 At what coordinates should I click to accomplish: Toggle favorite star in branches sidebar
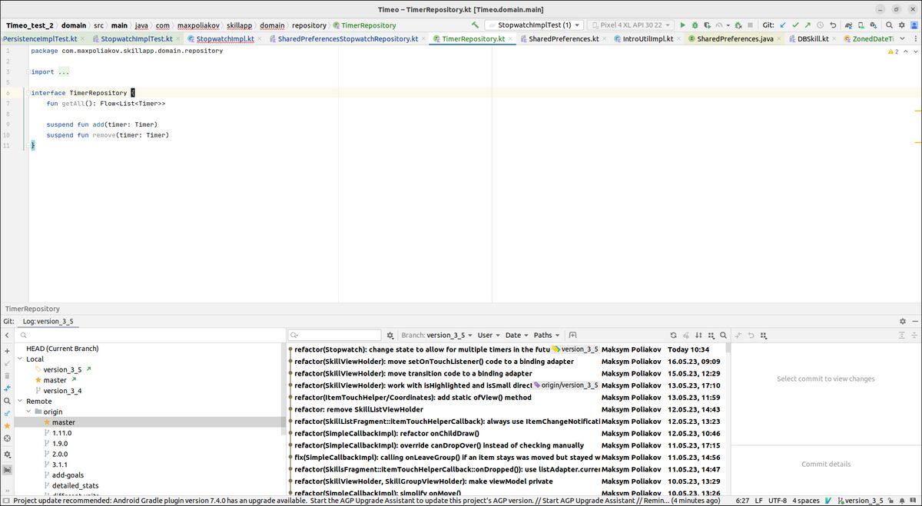pos(7,425)
